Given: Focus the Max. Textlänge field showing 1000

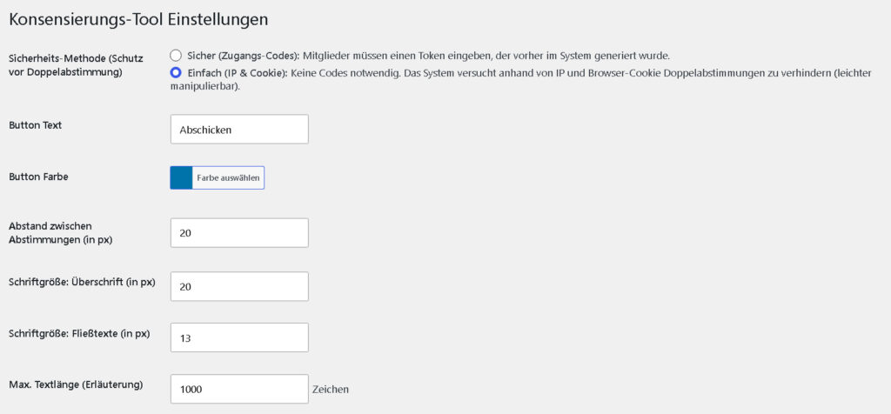Looking at the screenshot, I should pos(239,389).
